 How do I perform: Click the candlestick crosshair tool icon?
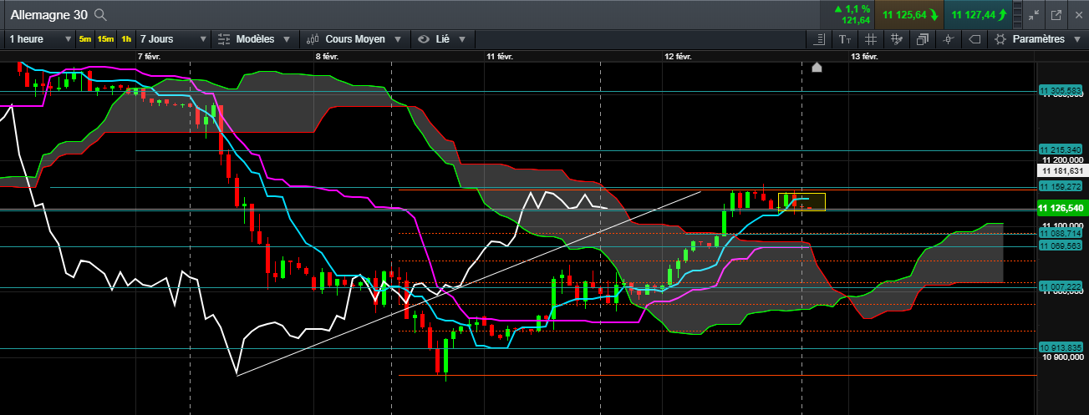[x=949, y=39]
